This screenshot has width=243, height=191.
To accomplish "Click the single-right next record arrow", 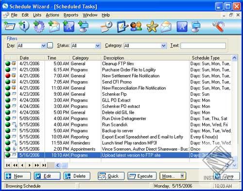I will [x=30, y=165].
